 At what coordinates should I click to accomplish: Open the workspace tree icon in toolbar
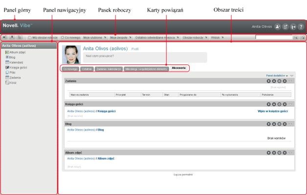[x=20, y=37]
